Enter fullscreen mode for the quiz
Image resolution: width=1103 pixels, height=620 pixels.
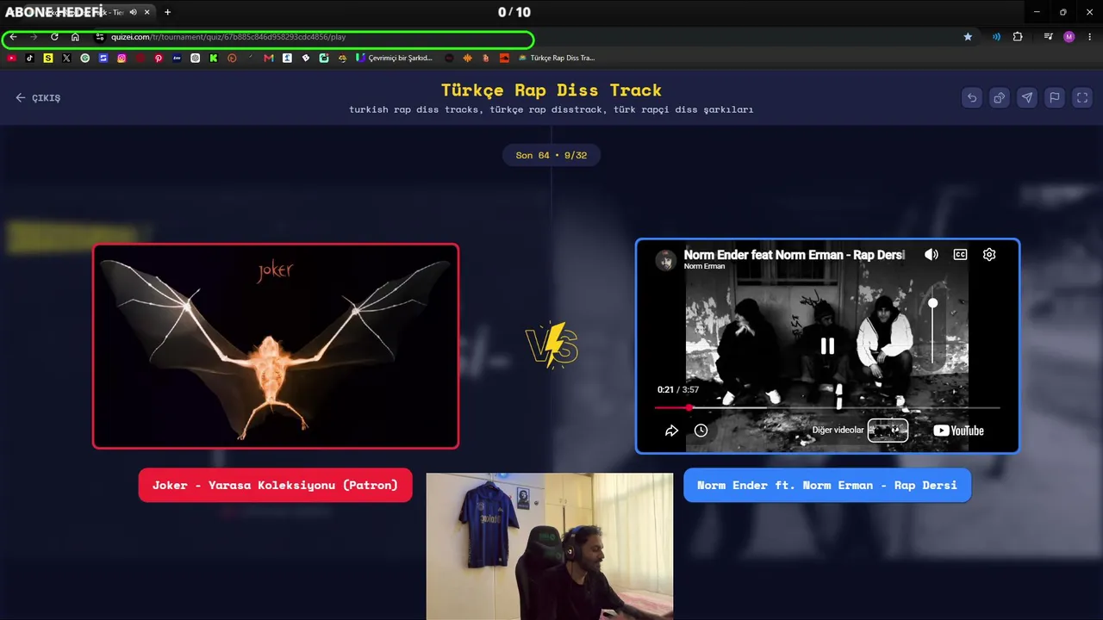tap(1082, 97)
